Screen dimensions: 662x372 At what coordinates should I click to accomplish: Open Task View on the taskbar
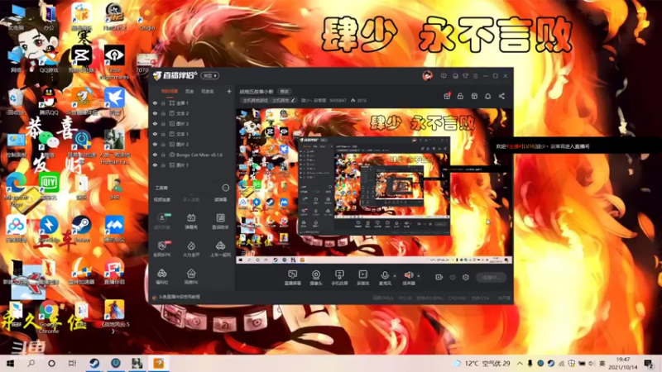point(72,363)
